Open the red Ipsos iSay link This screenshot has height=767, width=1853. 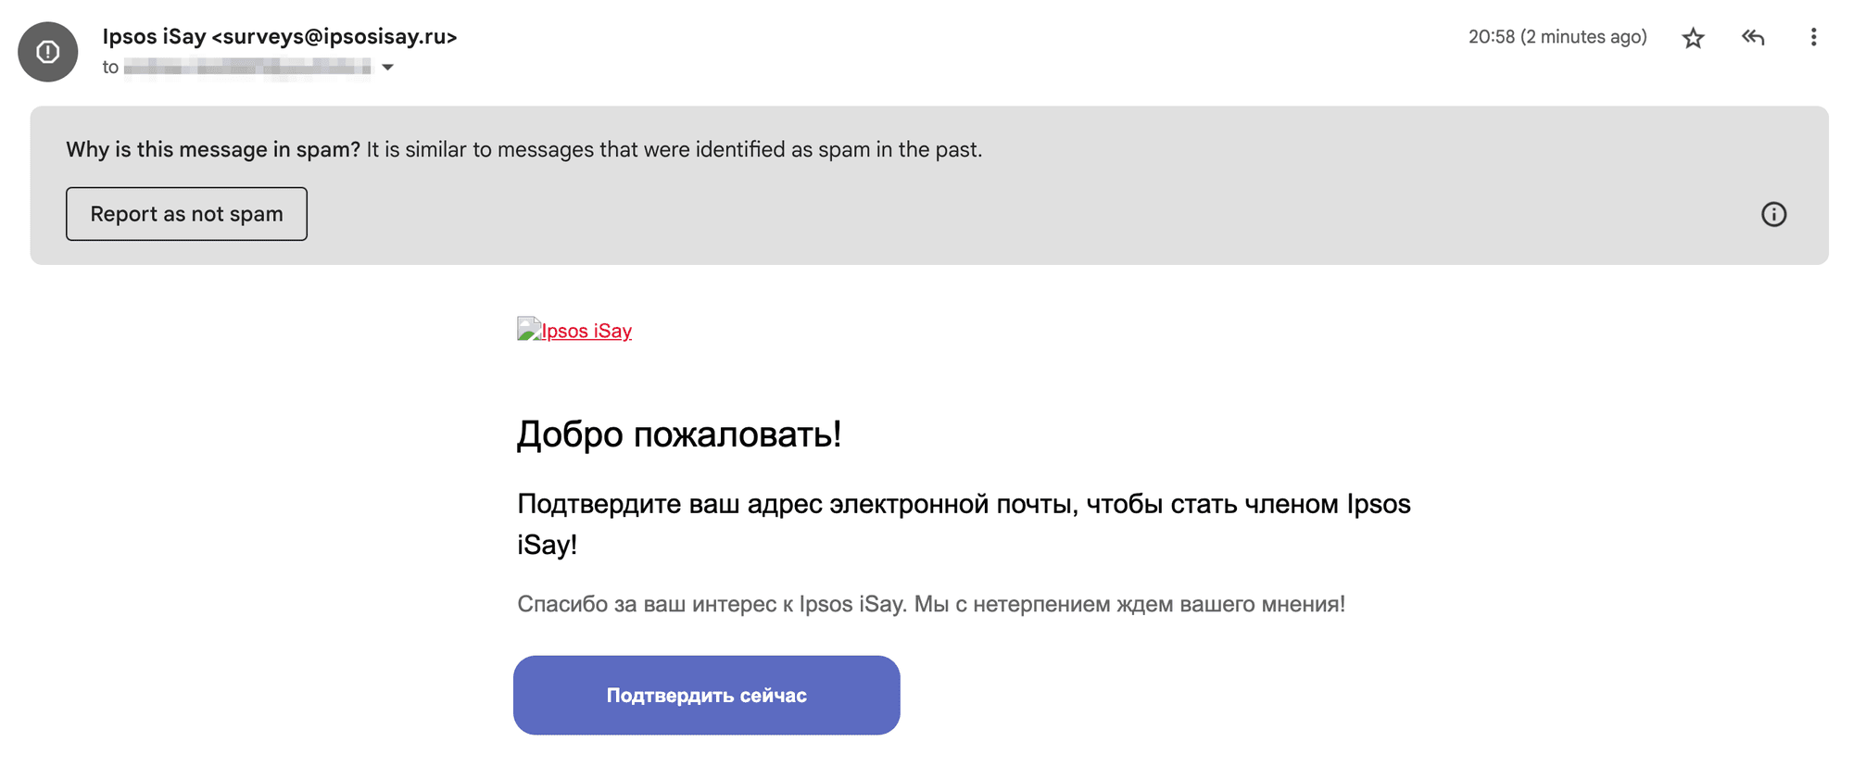(586, 332)
